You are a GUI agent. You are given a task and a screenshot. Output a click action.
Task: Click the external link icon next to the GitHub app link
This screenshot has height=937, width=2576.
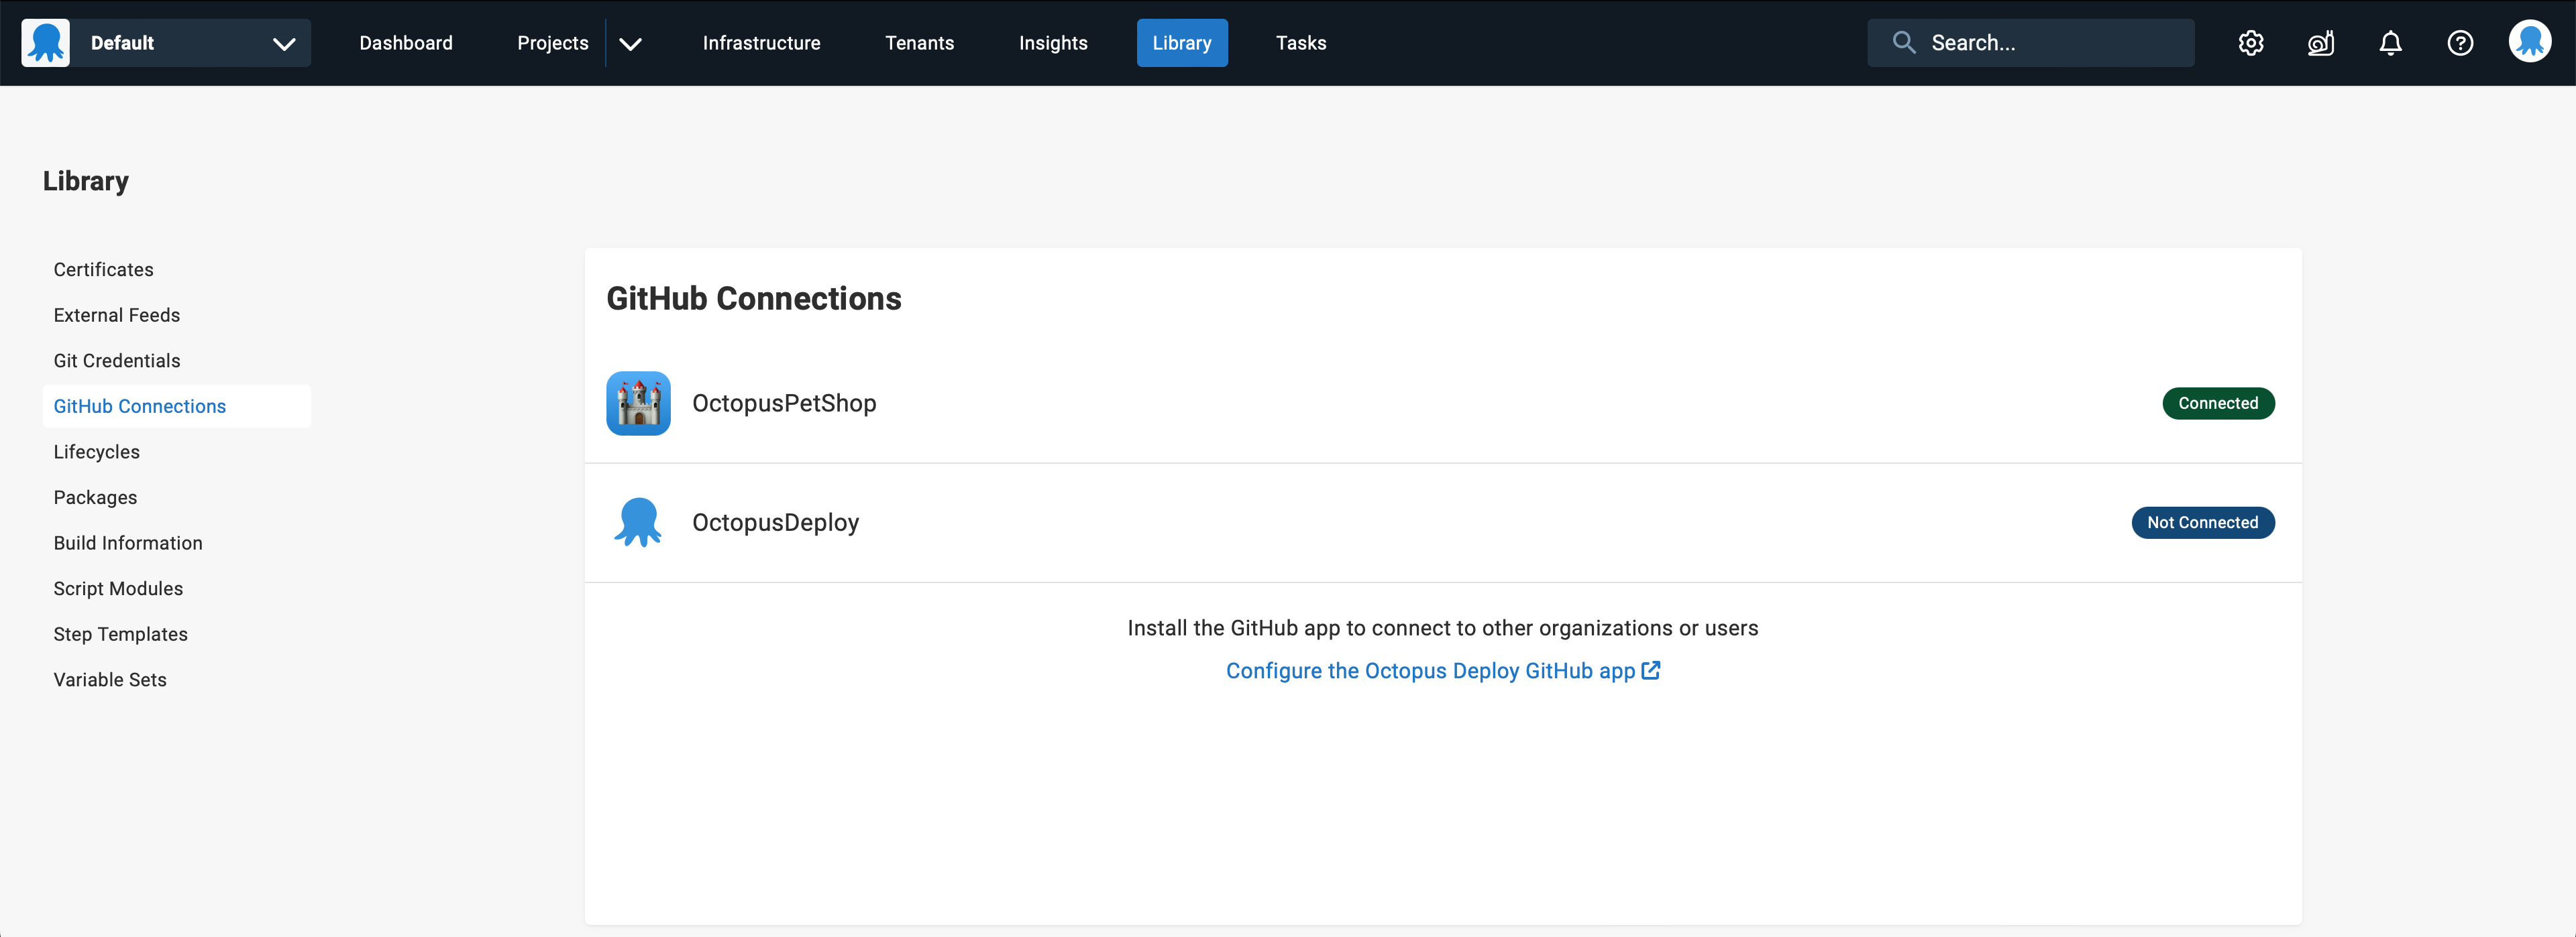click(x=1650, y=670)
